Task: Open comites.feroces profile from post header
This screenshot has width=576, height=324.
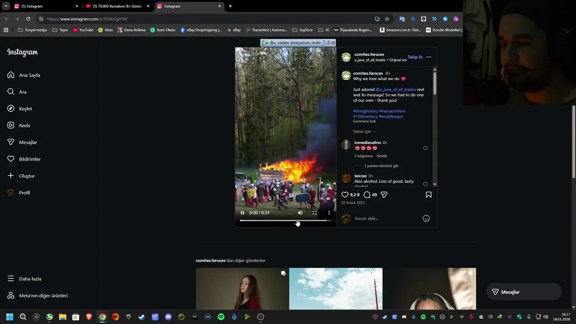Action: [369, 54]
